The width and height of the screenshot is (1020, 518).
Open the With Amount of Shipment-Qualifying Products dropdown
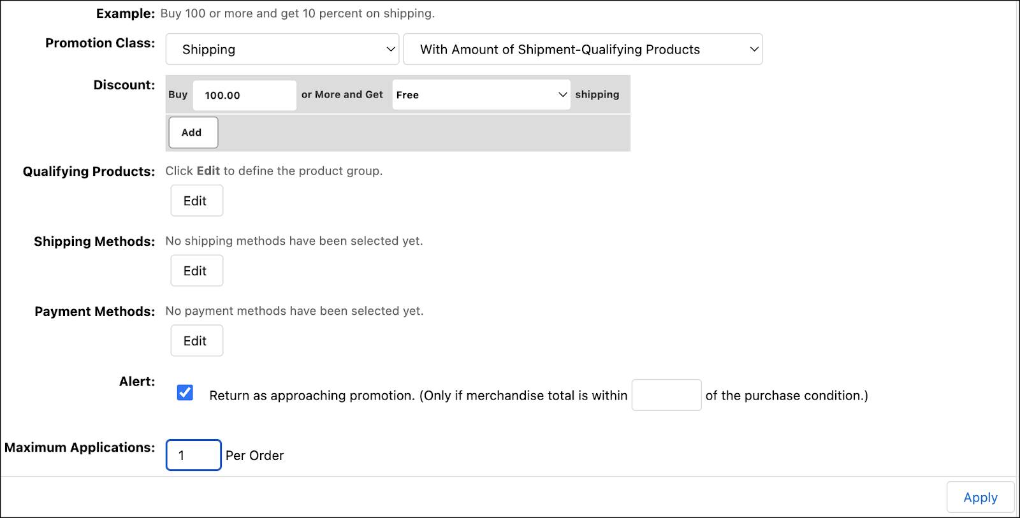(581, 49)
